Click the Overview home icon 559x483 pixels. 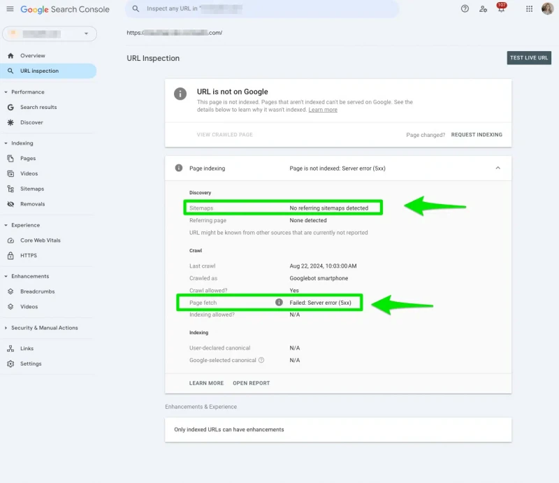[10, 56]
